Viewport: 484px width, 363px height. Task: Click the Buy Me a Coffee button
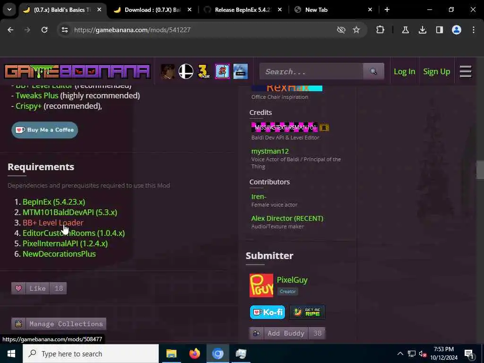point(45,130)
